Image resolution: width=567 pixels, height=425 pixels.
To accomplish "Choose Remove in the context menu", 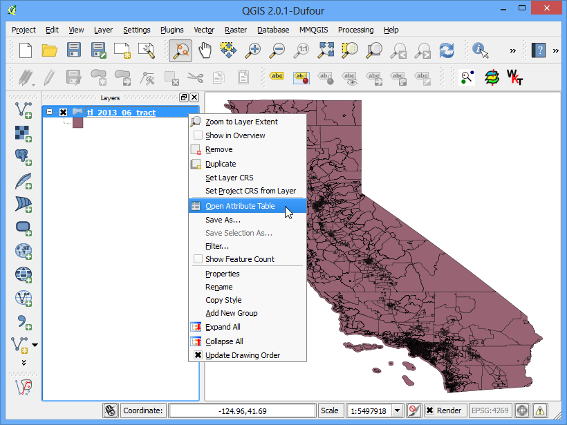I will (x=248, y=149).
